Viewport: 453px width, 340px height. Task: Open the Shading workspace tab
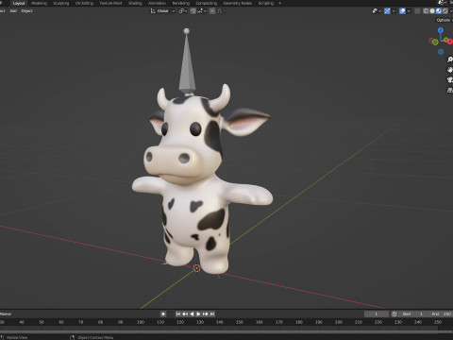135,3
